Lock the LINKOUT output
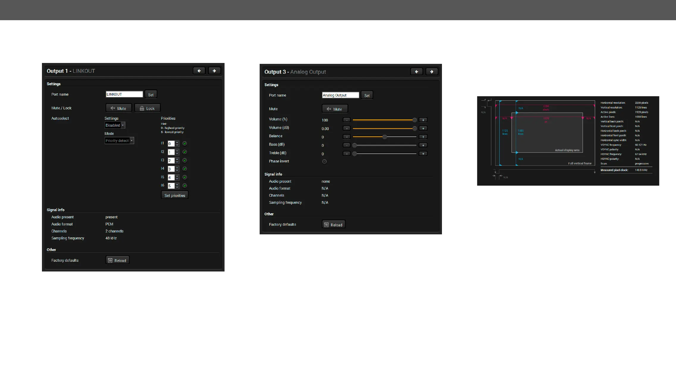This screenshot has width=676, height=379. coord(147,108)
